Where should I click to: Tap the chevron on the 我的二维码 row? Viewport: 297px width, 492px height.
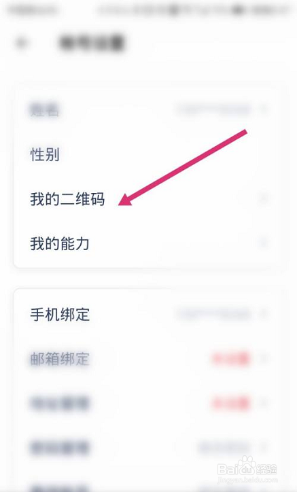[264, 198]
